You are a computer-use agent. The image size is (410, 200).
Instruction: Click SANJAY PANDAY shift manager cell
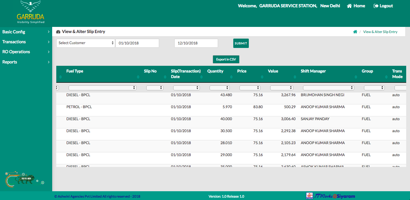(x=315, y=119)
